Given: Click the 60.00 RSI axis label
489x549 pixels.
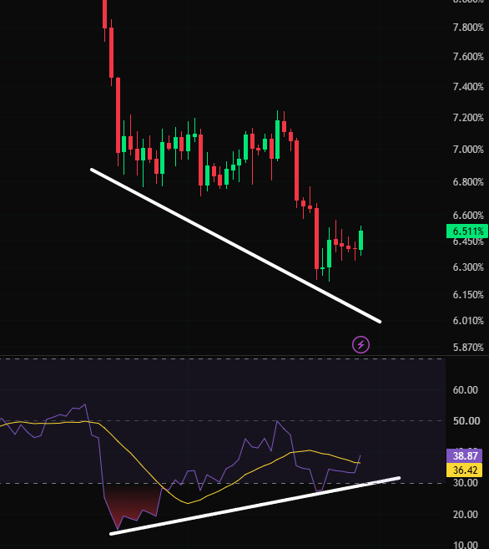Looking at the screenshot, I should click(466, 389).
